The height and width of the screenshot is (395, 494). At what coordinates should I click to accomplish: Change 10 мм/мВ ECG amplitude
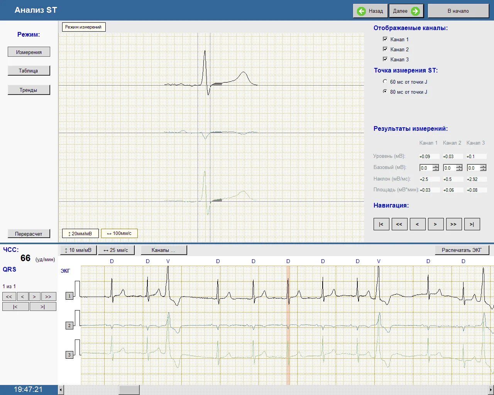pyautogui.click(x=78, y=250)
